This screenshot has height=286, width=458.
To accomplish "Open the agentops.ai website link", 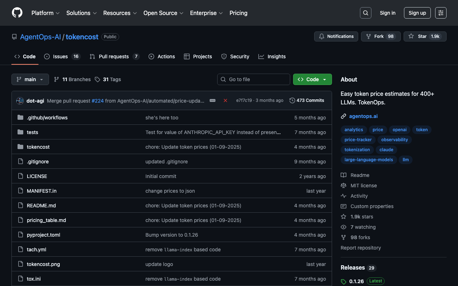I will [x=363, y=116].
